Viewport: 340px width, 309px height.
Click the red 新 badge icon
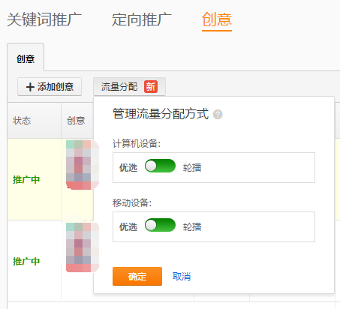(x=151, y=87)
